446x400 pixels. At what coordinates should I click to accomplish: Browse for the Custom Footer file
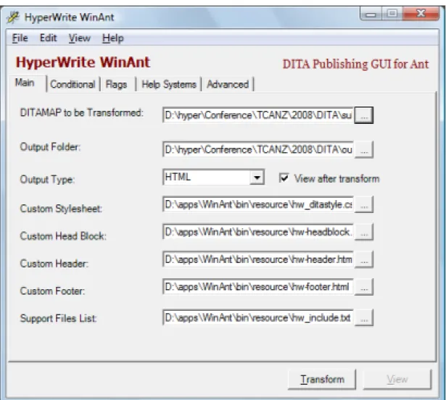click(364, 287)
